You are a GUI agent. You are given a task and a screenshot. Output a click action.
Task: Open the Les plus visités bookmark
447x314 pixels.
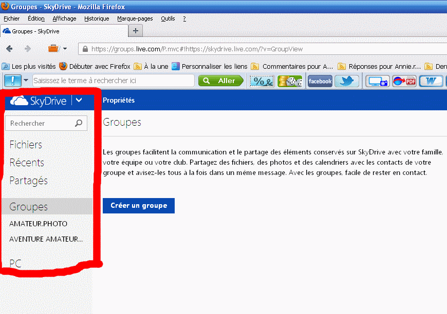pos(29,66)
